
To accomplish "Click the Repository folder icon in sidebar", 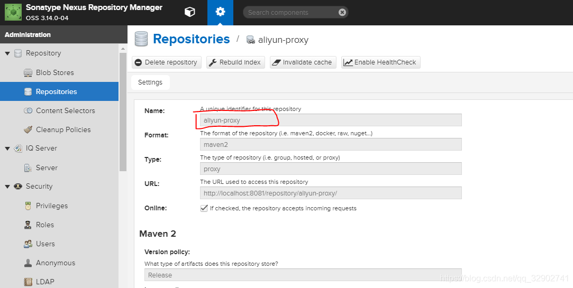I will pyautogui.click(x=18, y=53).
